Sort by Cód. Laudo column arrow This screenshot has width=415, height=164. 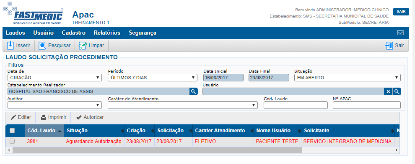coord(60,131)
